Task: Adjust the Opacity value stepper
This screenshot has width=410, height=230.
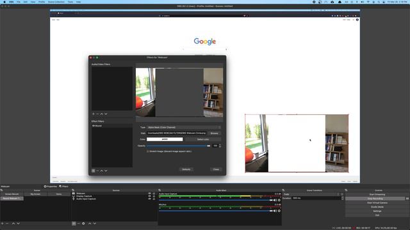Action: (x=220, y=146)
